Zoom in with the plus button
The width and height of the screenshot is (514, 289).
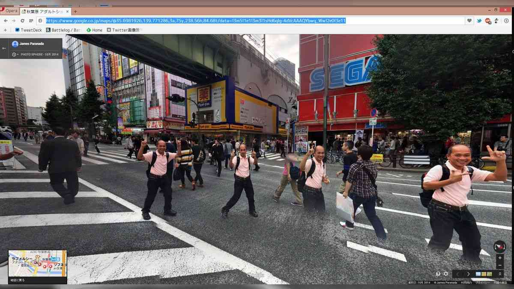(x=499, y=258)
